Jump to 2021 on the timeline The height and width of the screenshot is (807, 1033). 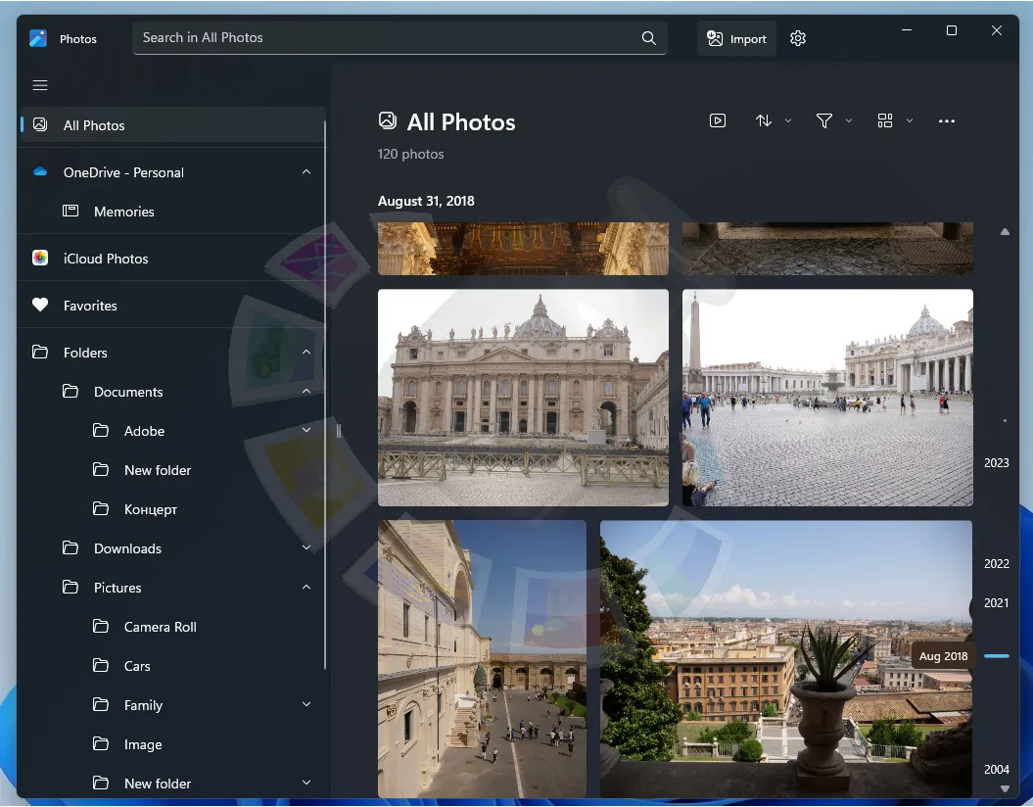pyautogui.click(x=996, y=602)
